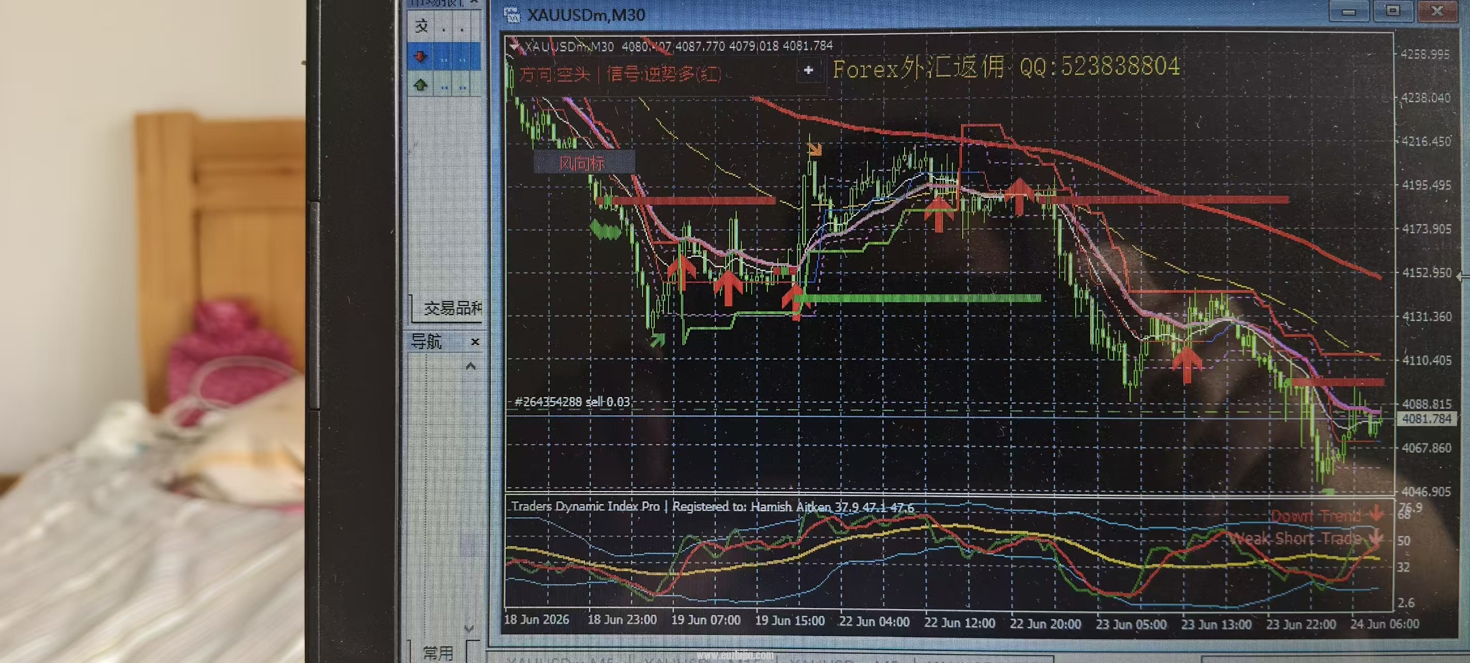The width and height of the screenshot is (1470, 663).
Task: Switch to the 交易品种 tab
Action: pos(452,309)
